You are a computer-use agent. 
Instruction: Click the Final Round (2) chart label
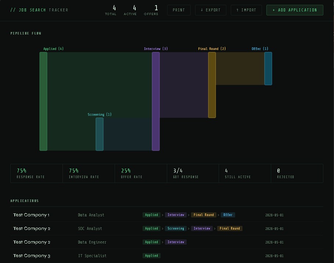(x=212, y=49)
